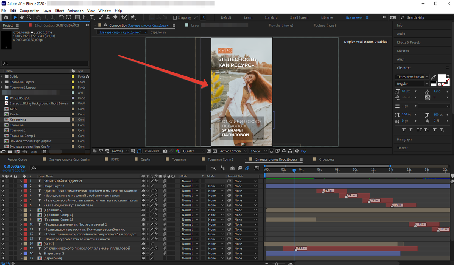Switch to the Свайп timeline tab
The image size is (454, 265).
tap(146, 159)
